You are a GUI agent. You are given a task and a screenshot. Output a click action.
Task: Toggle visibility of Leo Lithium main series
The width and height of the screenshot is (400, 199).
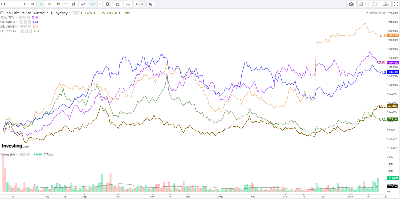pyautogui.click(x=74, y=13)
